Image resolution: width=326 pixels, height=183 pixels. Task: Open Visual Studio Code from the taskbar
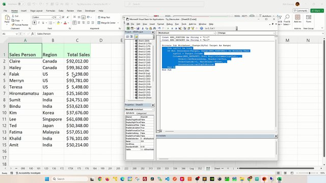(167, 179)
